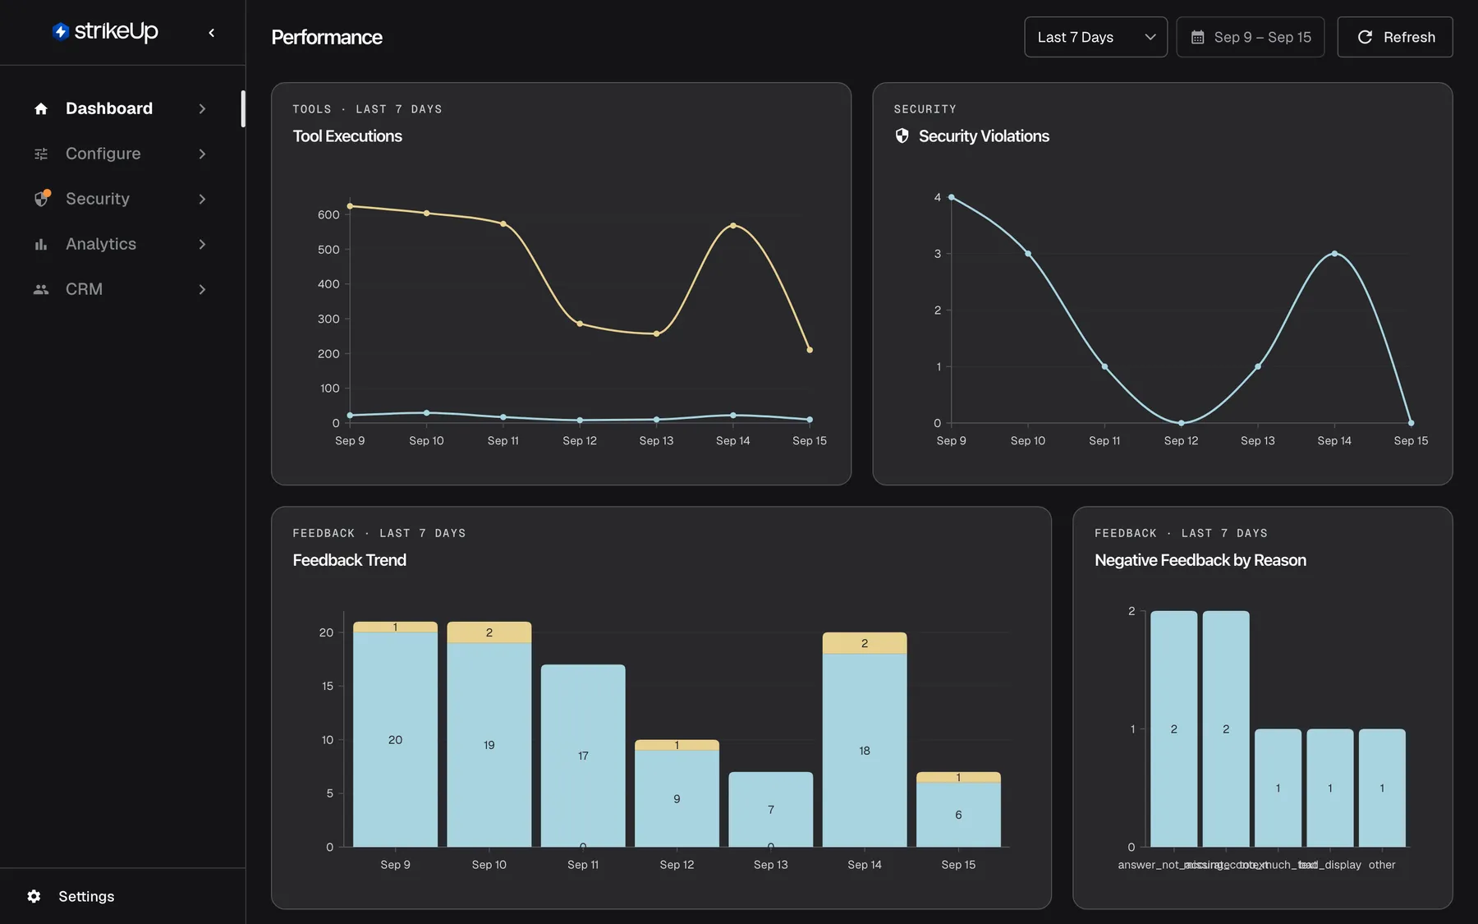Click the circular refresh arrow icon
Screen dimensions: 1478x924
[x=1365, y=37]
